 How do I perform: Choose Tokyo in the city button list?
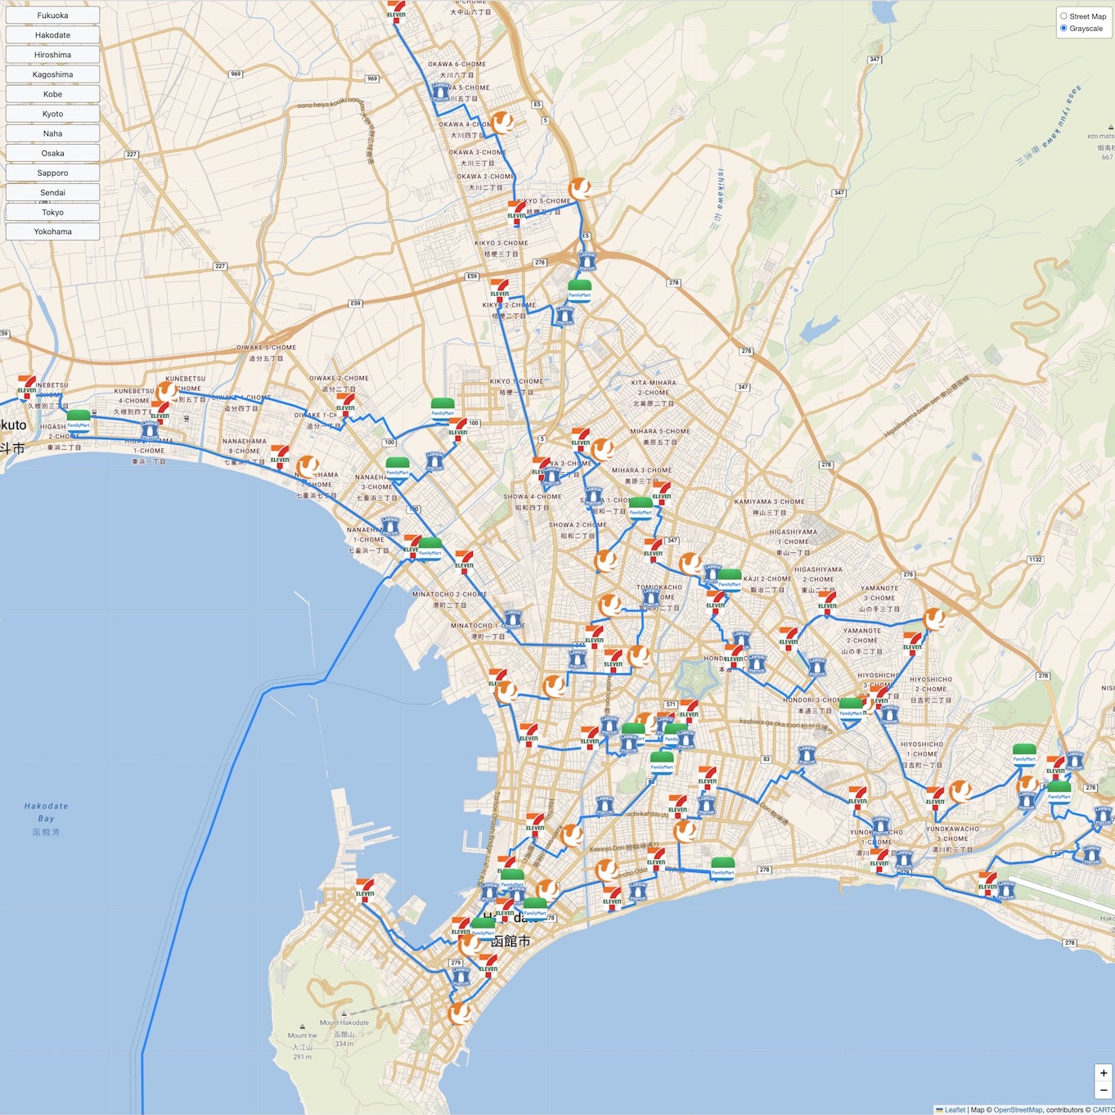[x=52, y=212]
